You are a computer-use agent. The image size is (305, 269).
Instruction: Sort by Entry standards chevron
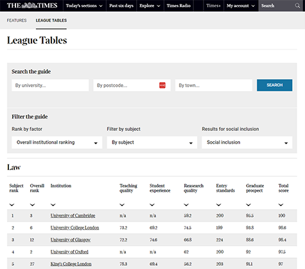click(x=218, y=205)
